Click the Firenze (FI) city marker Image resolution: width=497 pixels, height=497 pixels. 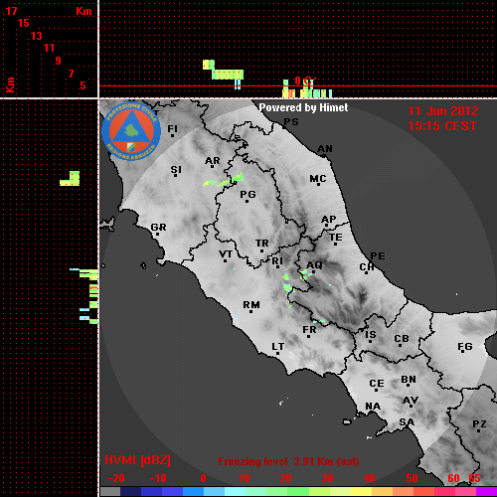pos(172,135)
